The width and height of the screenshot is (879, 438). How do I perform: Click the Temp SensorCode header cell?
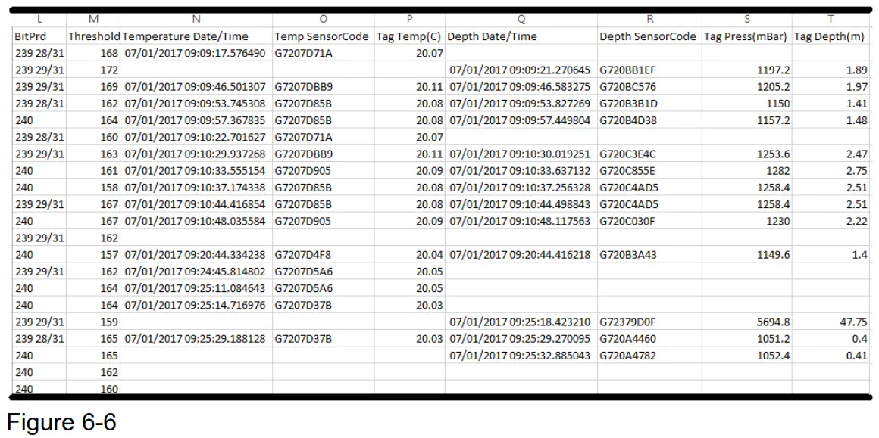[321, 34]
